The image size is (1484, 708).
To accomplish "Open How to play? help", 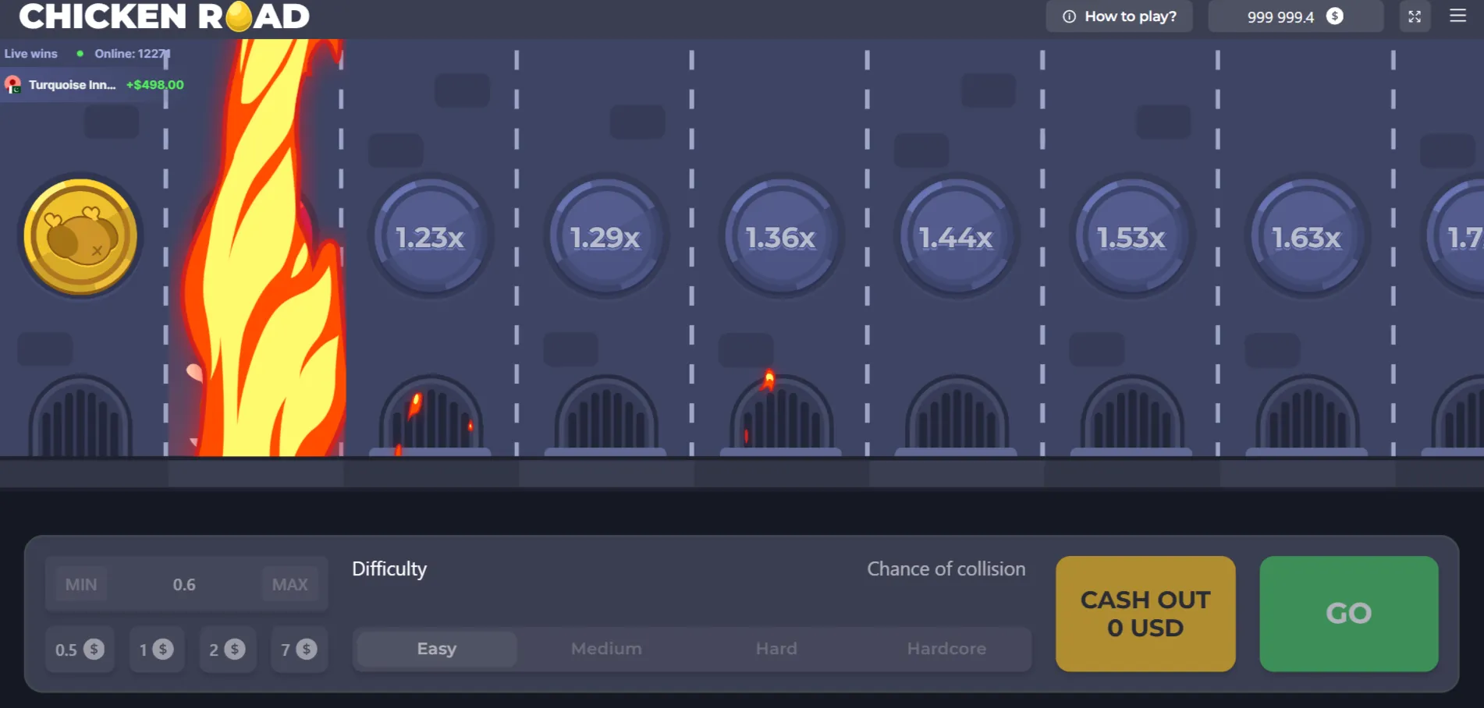I will tap(1119, 16).
